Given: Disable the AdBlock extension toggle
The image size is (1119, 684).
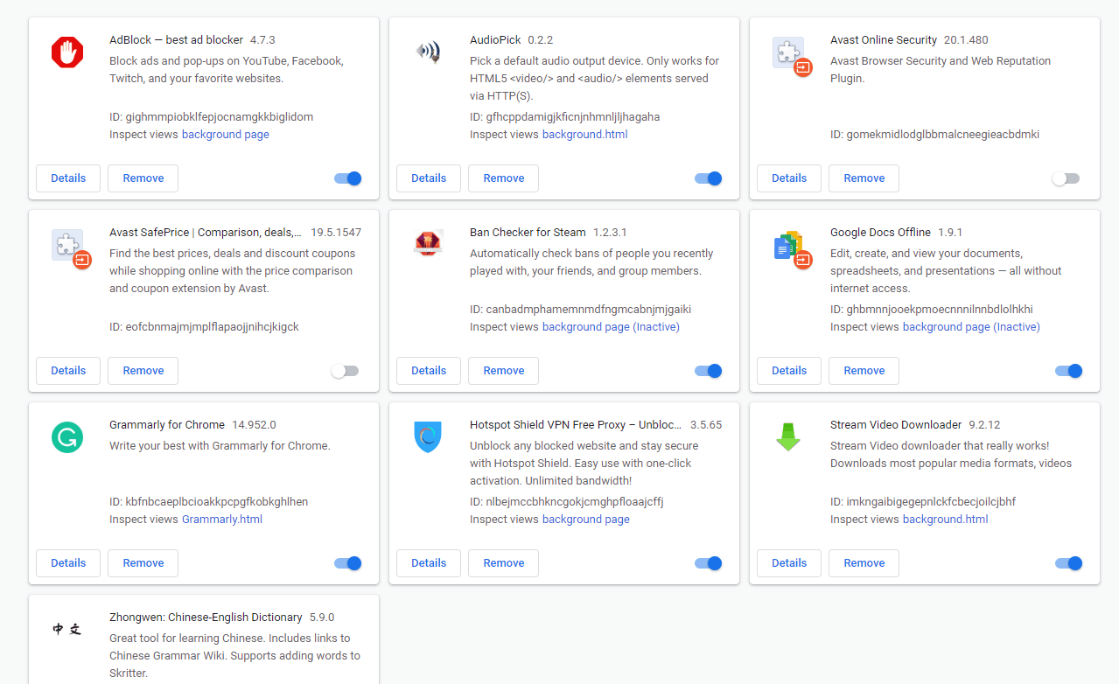Looking at the screenshot, I should coord(348,178).
